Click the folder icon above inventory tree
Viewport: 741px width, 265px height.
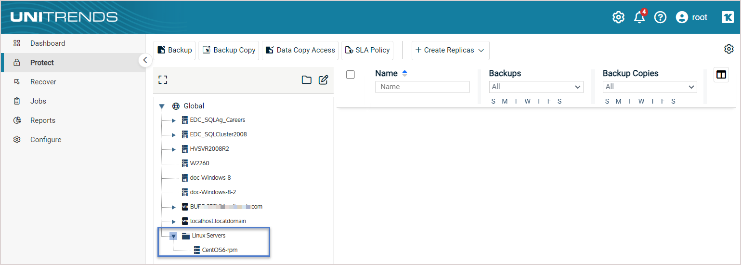307,80
